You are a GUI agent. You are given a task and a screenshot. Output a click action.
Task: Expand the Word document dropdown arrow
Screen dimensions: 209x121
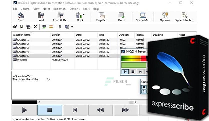(72, 27)
